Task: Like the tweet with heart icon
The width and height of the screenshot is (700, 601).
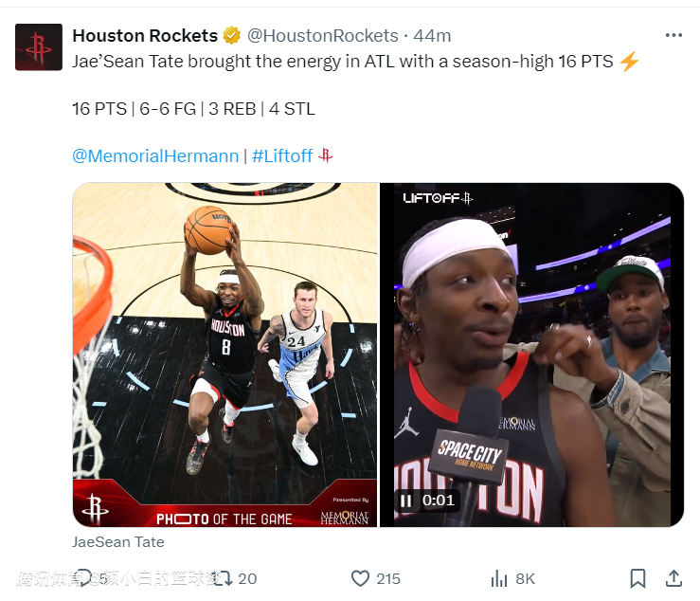Action: [x=360, y=578]
